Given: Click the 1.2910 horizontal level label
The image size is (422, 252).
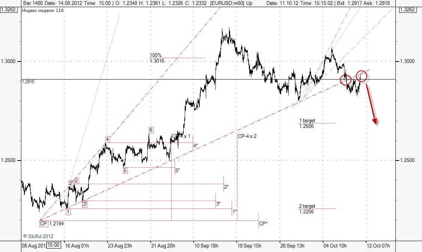Looking at the screenshot, I should 28,81.
